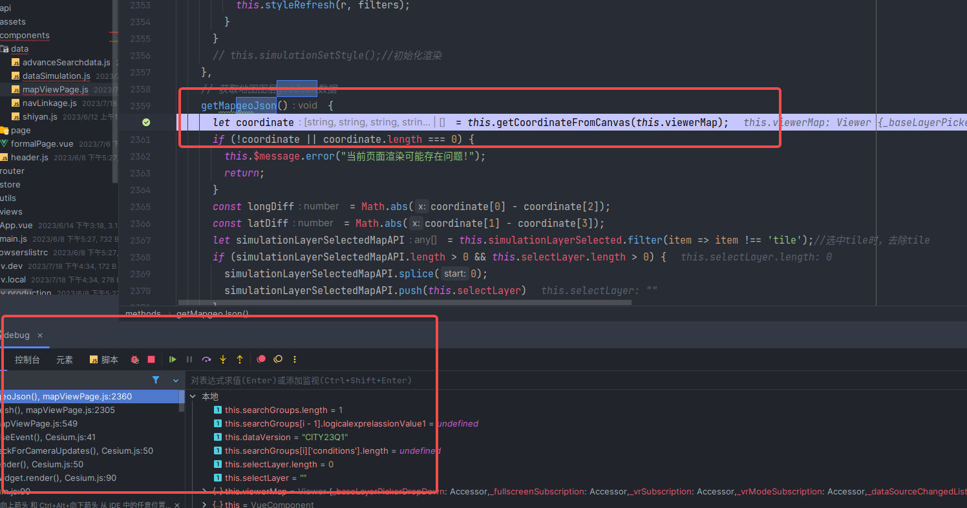Open navLinkage.js in project tree

[49, 103]
